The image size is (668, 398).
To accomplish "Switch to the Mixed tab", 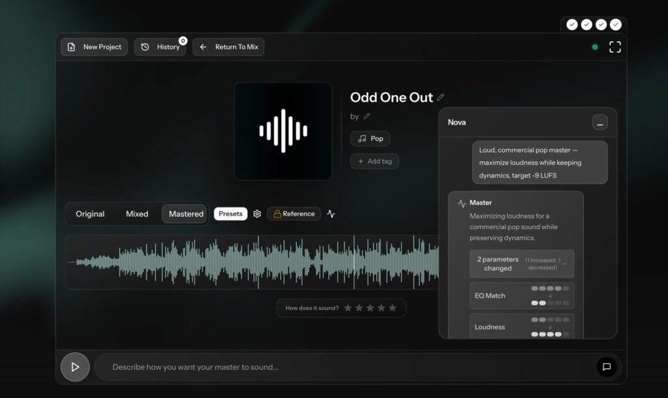I will point(137,213).
